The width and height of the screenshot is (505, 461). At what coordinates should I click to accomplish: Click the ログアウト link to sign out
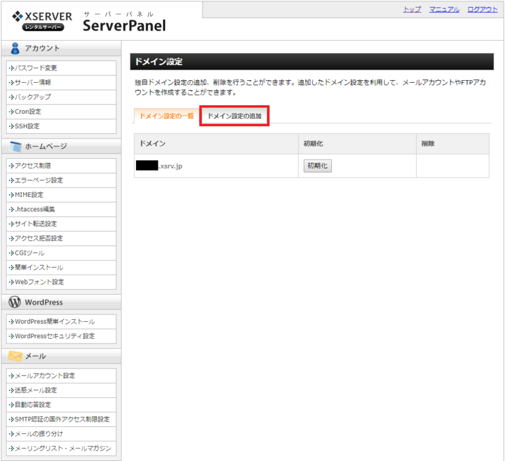[x=482, y=9]
